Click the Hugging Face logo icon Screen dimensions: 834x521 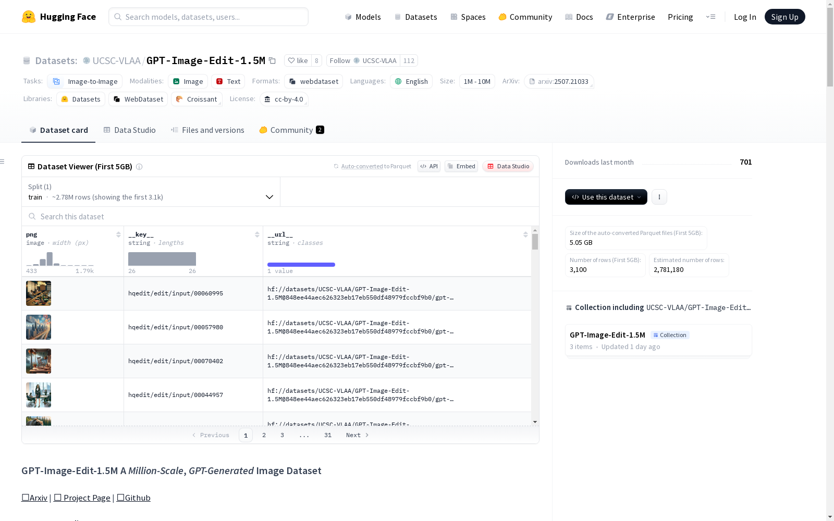[29, 17]
